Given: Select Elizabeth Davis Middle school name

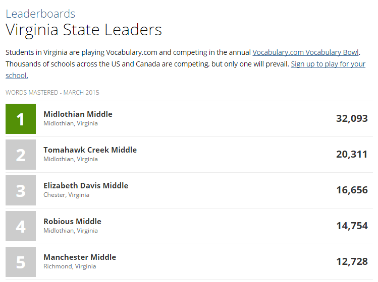Looking at the screenshot, I should tap(86, 185).
